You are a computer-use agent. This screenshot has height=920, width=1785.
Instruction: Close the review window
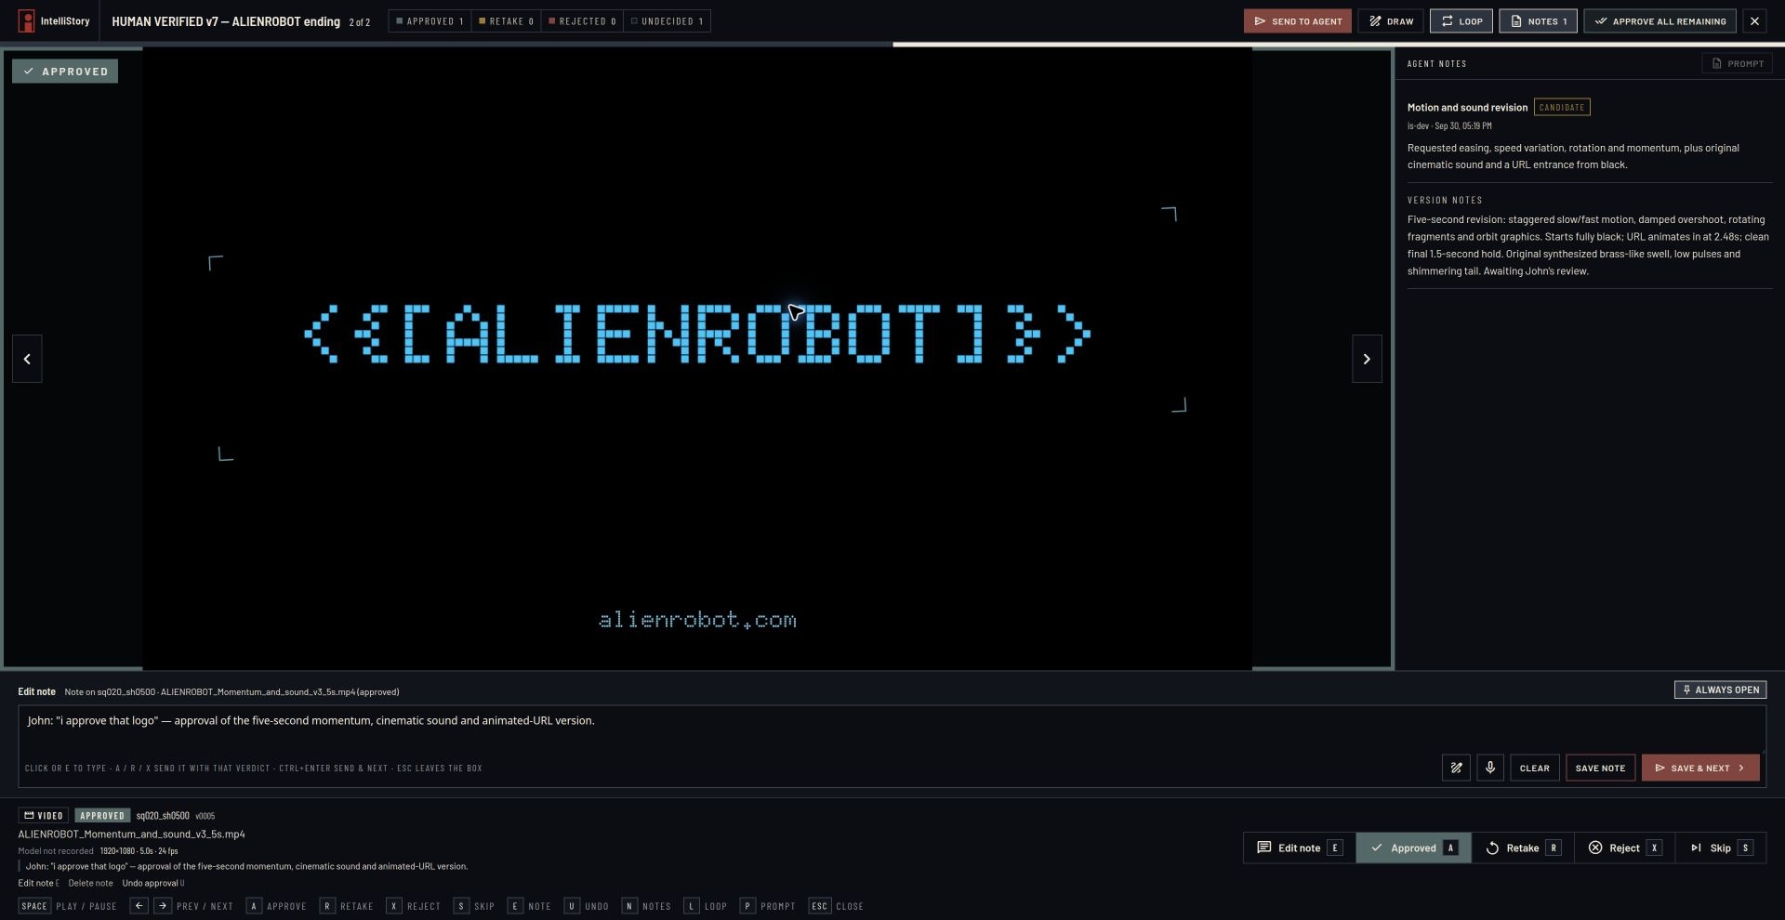[x=1754, y=20]
